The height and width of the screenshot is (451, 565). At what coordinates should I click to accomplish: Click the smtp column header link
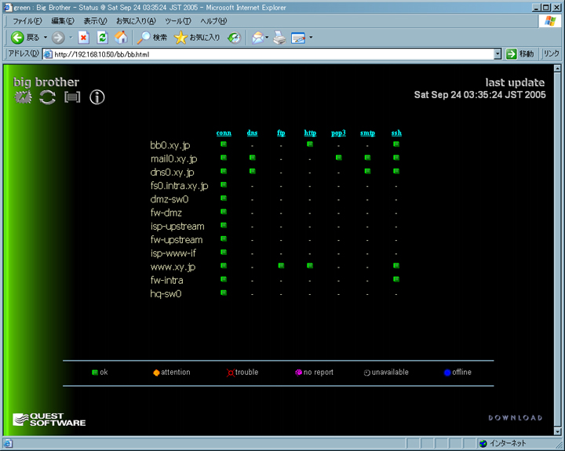click(367, 133)
